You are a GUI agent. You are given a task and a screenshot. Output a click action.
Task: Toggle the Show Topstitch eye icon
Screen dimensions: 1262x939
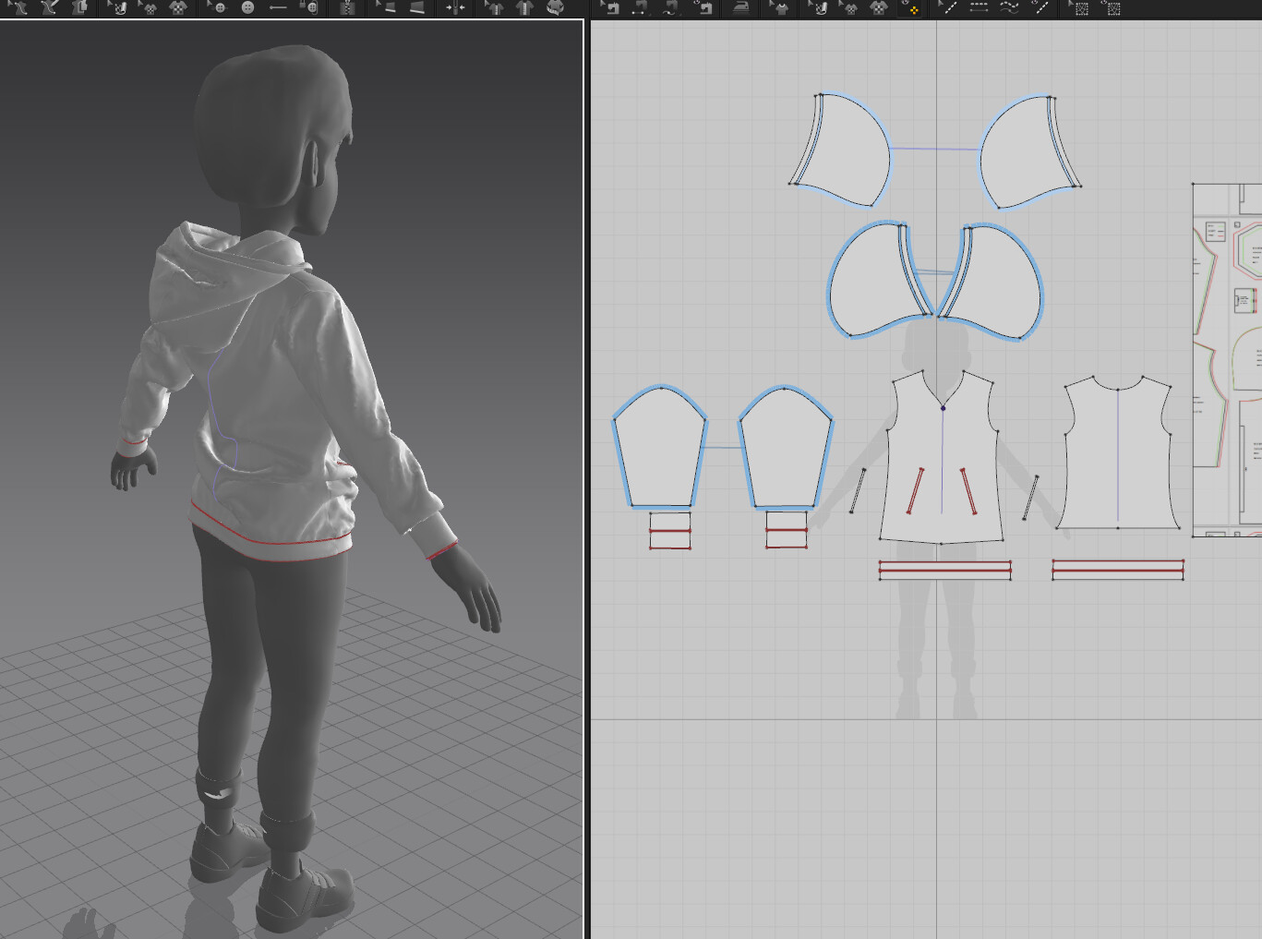tap(1040, 8)
